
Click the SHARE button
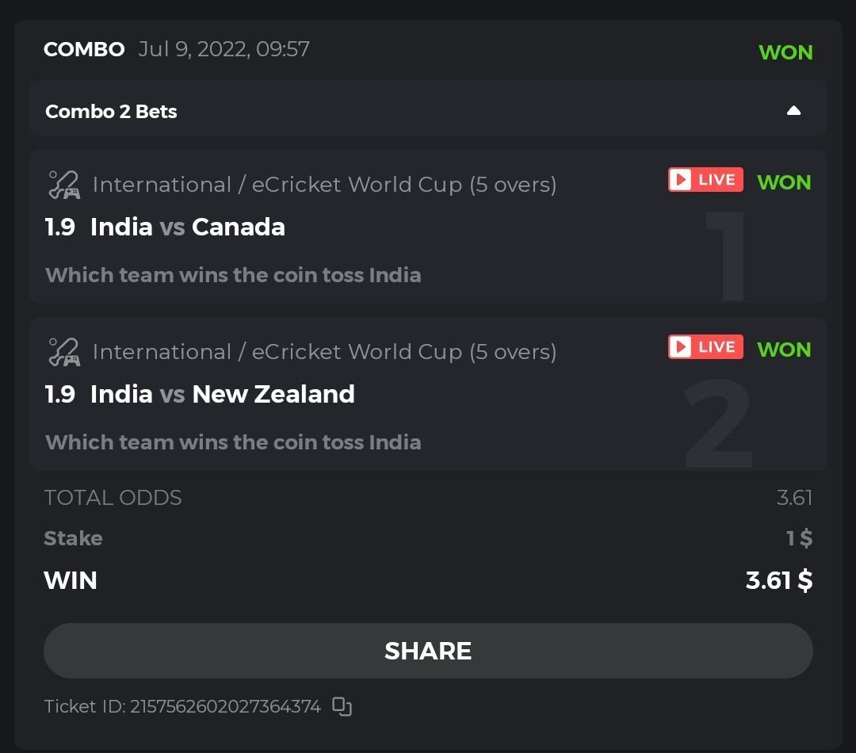428,651
